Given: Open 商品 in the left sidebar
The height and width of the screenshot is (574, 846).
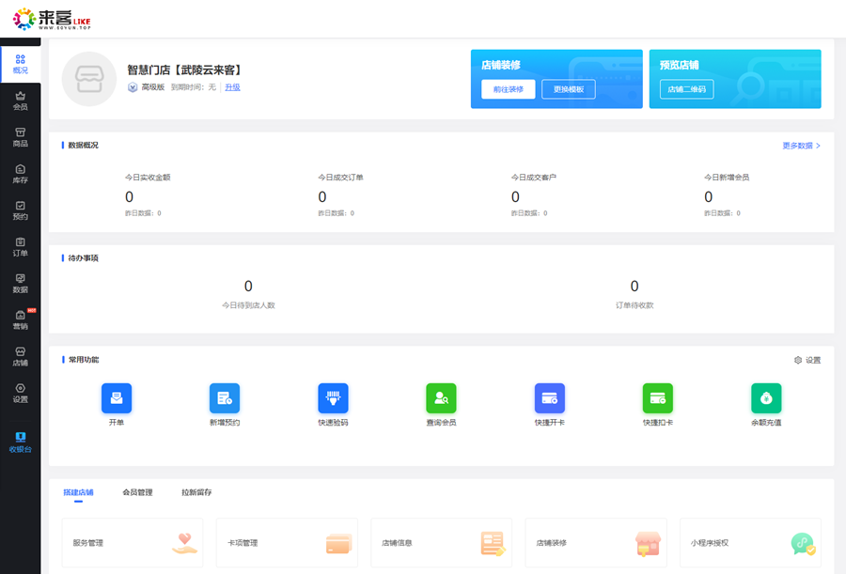Looking at the screenshot, I should (20, 137).
